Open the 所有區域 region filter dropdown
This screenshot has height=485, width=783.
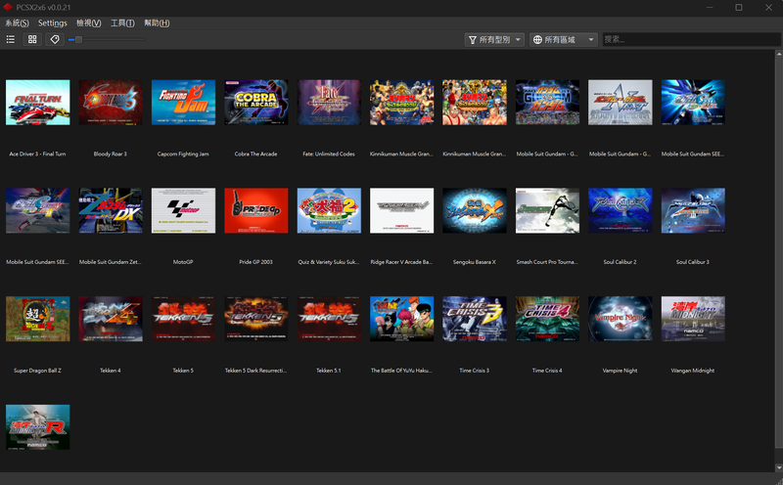(x=564, y=39)
